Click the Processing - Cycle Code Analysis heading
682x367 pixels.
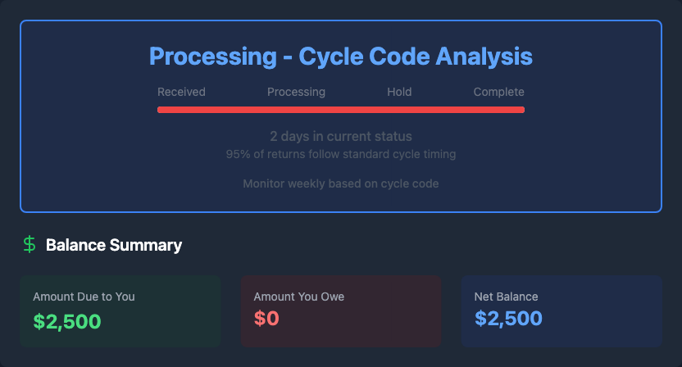pyautogui.click(x=341, y=57)
